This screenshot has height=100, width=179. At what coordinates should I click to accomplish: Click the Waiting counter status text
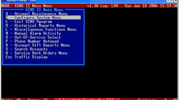[158, 99]
